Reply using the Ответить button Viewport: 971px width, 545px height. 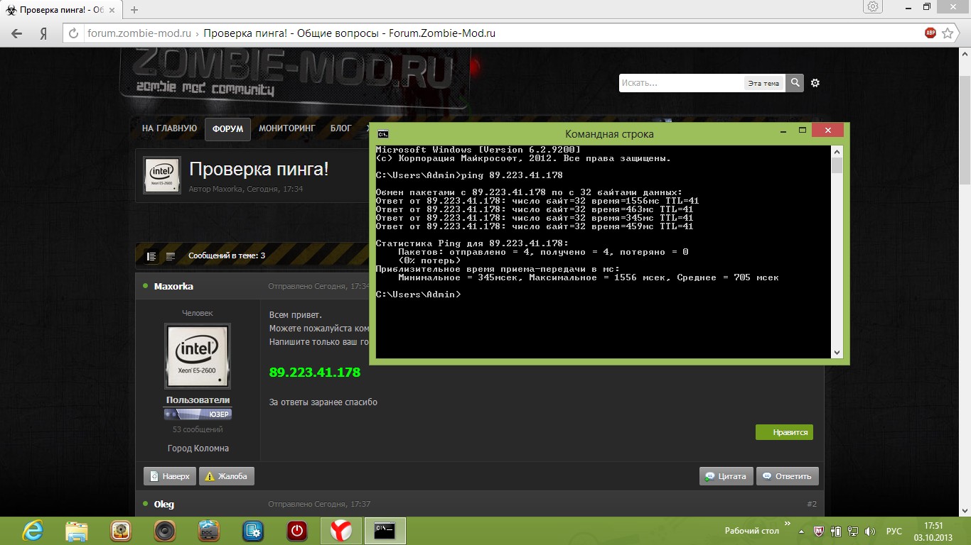click(x=788, y=476)
